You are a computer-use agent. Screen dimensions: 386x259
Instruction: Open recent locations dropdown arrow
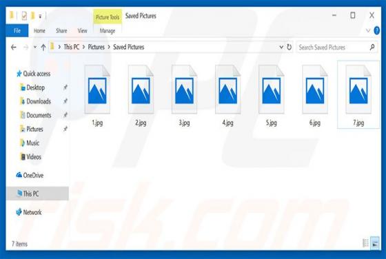point(35,47)
